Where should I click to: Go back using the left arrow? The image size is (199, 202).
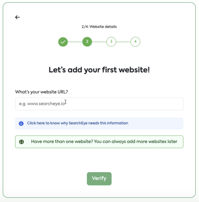pyautogui.click(x=17, y=17)
